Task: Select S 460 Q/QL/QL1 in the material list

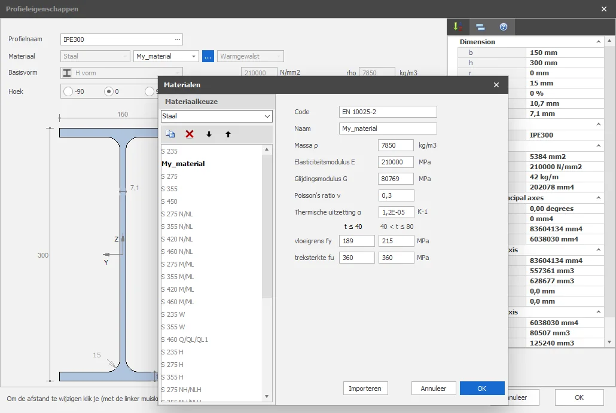Action: pyautogui.click(x=185, y=339)
